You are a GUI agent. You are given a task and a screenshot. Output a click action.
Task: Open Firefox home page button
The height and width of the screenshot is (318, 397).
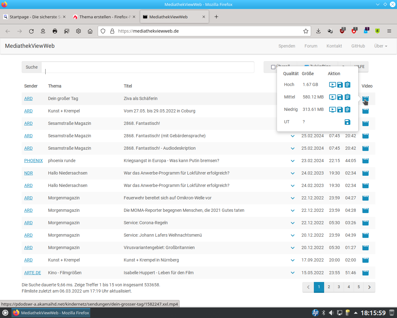coord(90,31)
